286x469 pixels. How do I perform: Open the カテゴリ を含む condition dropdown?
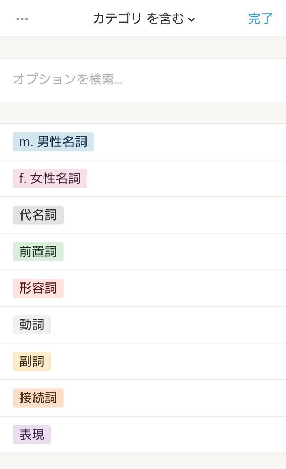click(144, 19)
